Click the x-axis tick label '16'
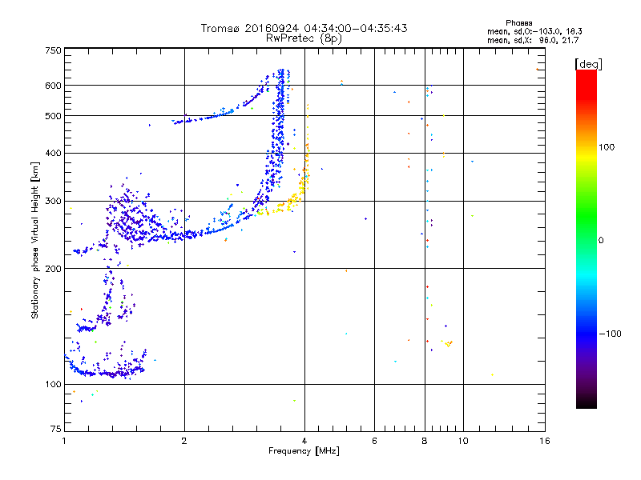This screenshot has width=641, height=480. pos(545,441)
